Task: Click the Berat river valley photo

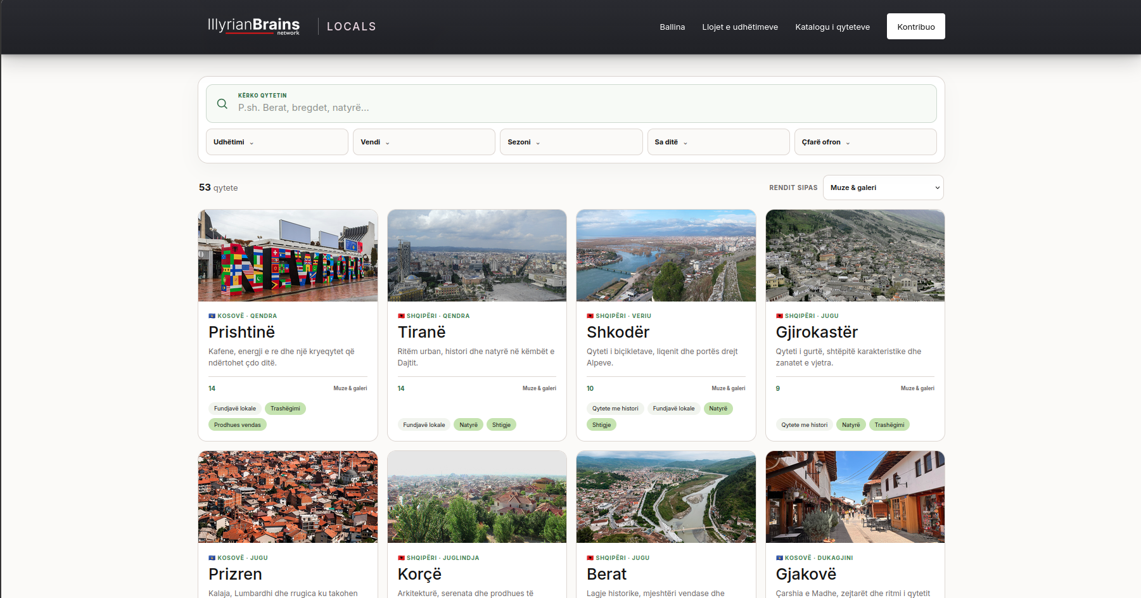Action: [666, 497]
